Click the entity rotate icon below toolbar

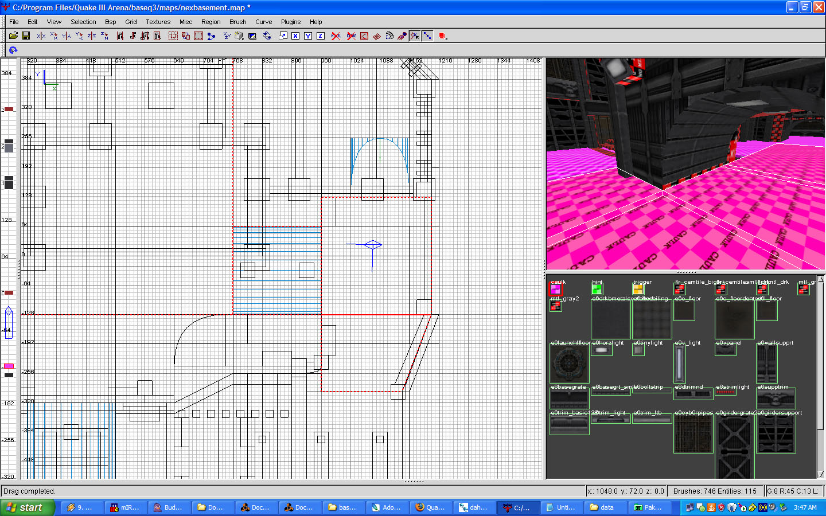point(13,50)
